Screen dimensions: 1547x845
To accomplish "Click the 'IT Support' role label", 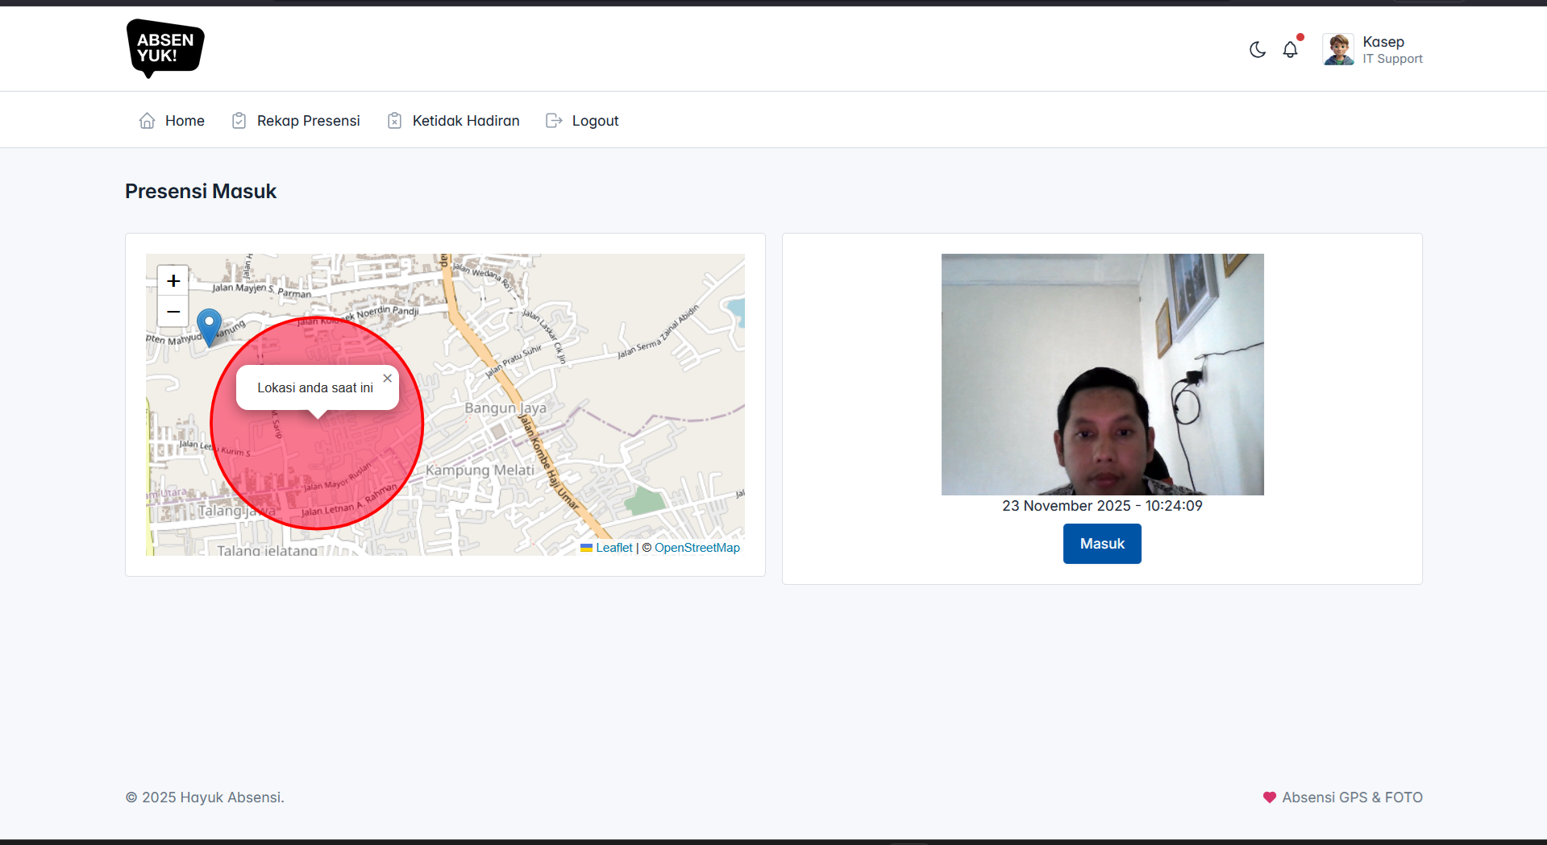I will [1393, 59].
